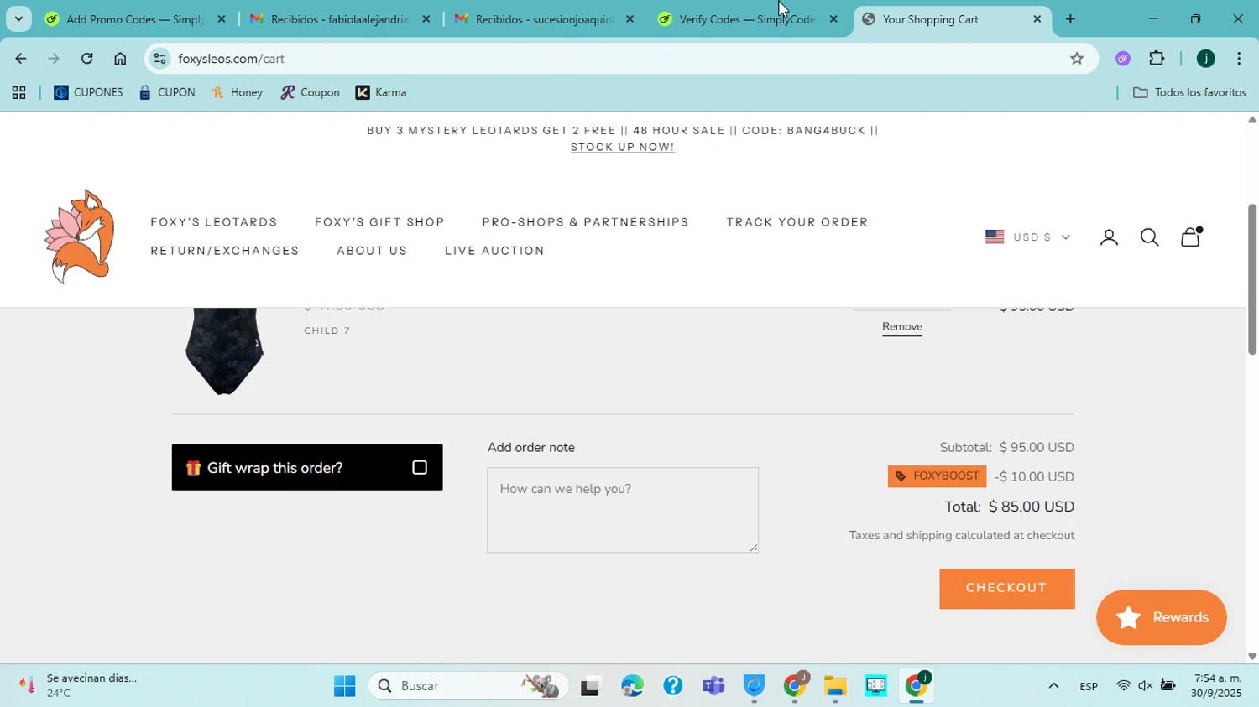
Task: Click the Windows taskbar Buscar search box
Action: [x=468, y=686]
